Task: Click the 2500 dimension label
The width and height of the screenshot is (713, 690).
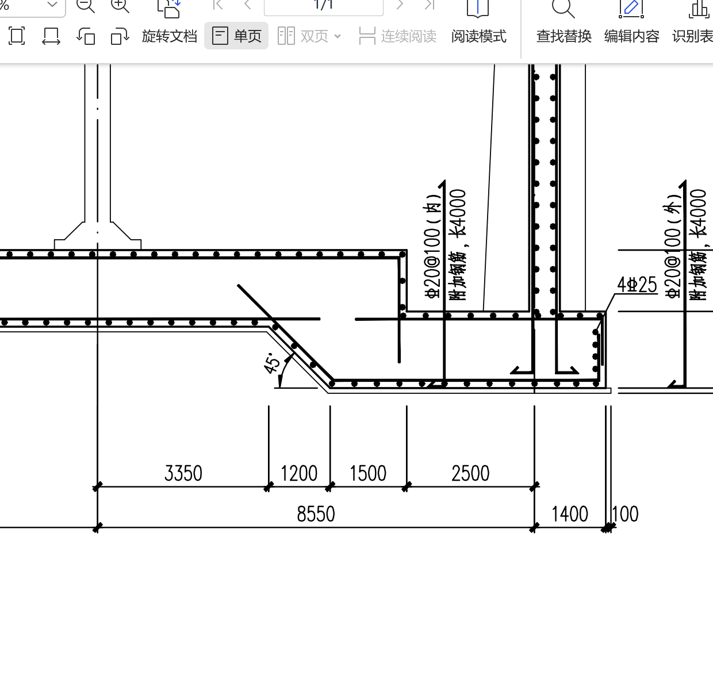Action: [x=470, y=473]
